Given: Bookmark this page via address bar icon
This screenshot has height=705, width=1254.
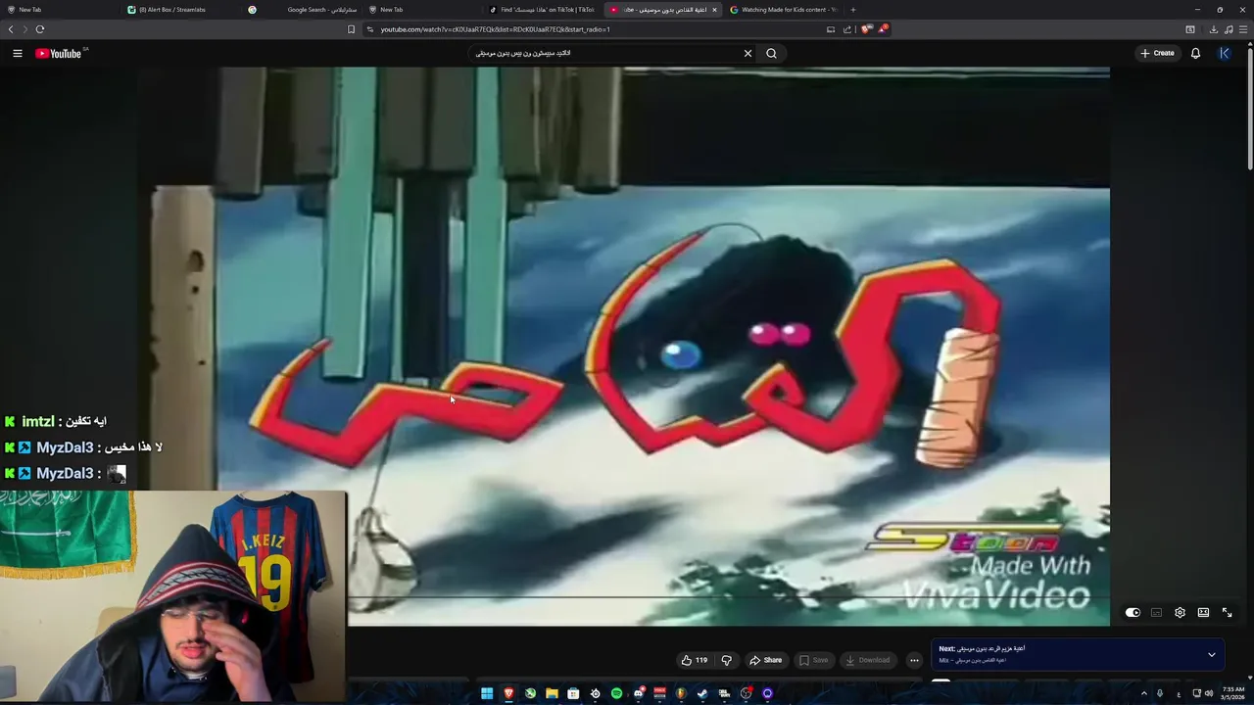Looking at the screenshot, I should click(351, 29).
